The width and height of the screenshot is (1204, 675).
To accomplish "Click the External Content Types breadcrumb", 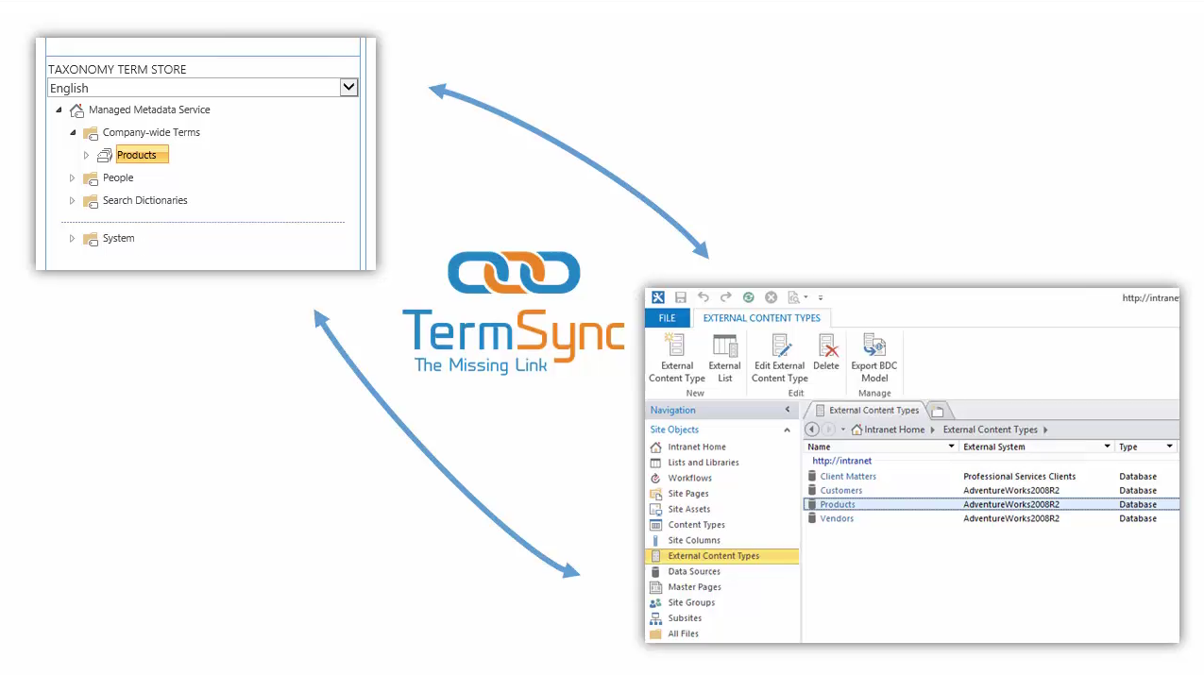I will click(991, 430).
